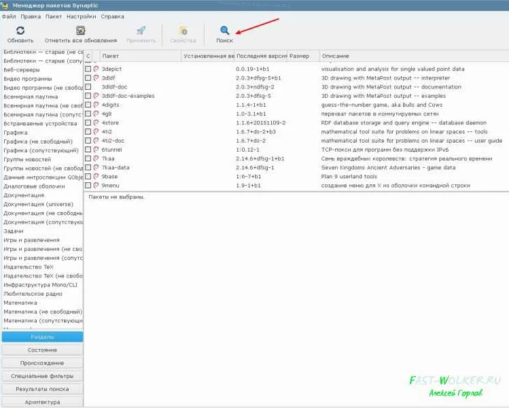Click Debian swirl icon next to 4g8
The width and height of the screenshot is (509, 408).
pyautogui.click(x=96, y=114)
